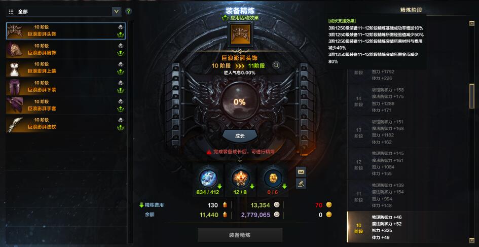
Task: Open the mail envelope icon
Action: 301,172
